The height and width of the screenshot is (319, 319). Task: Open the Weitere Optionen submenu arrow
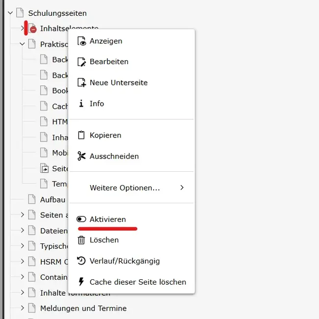pos(182,187)
